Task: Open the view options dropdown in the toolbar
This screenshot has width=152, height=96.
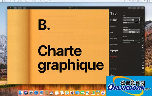Action: [15, 8]
